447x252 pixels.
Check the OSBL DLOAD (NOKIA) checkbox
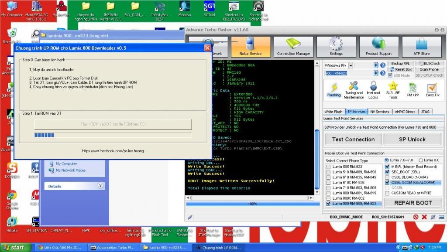387,177
